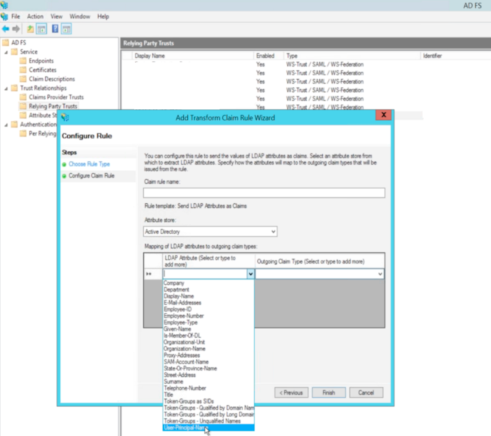The width and height of the screenshot is (491, 436).
Task: Click the MMC system icon beside File menu
Action: pyautogui.click(x=4, y=16)
